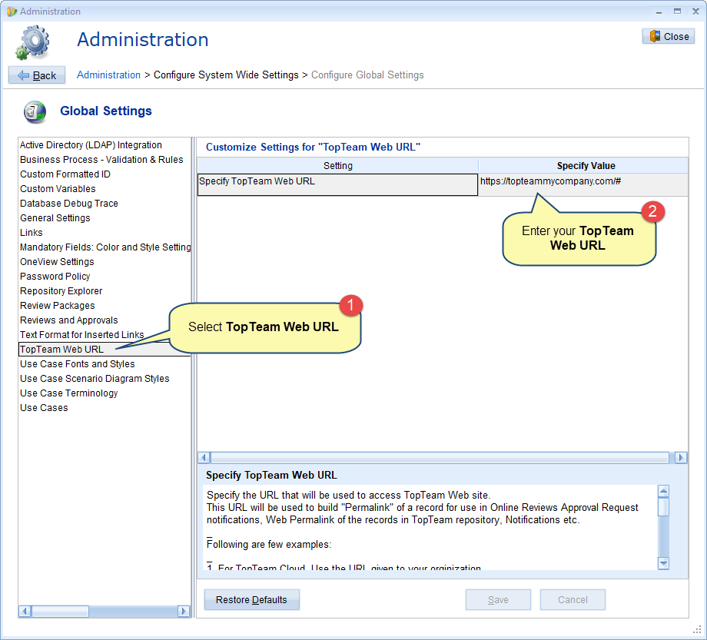Click Configure Global Settings breadcrumb
707x640 pixels.
point(367,75)
